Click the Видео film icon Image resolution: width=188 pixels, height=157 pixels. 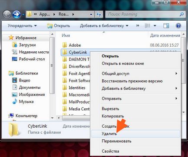coord(15,80)
